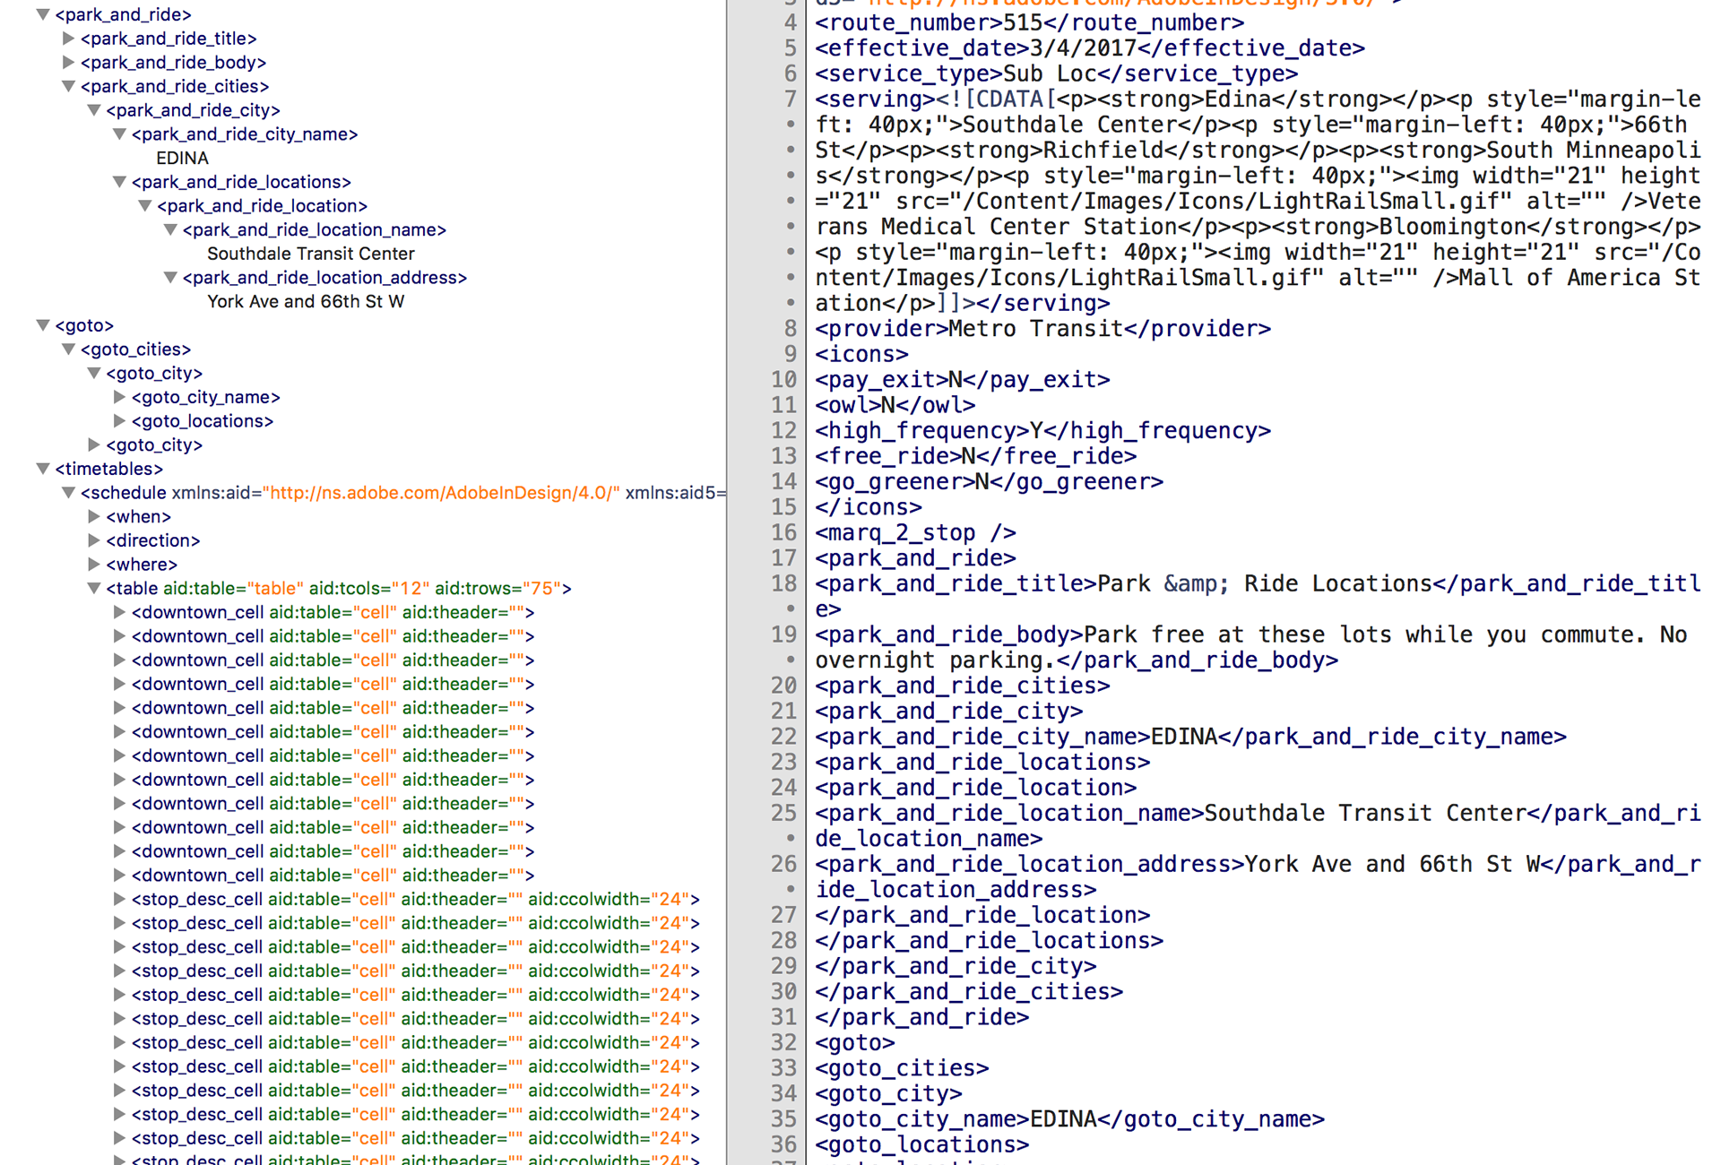Expand the goto_city_name node
This screenshot has width=1721, height=1165.
[119, 397]
